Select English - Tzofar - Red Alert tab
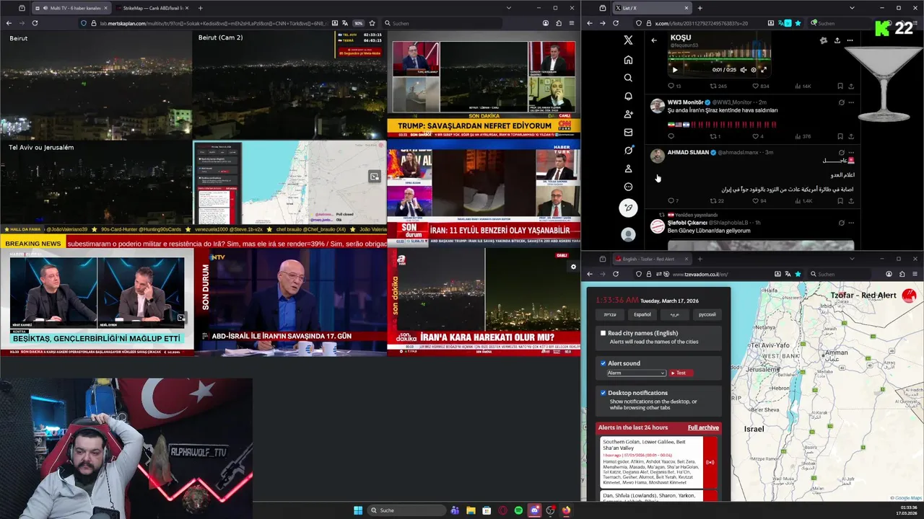 click(651, 259)
